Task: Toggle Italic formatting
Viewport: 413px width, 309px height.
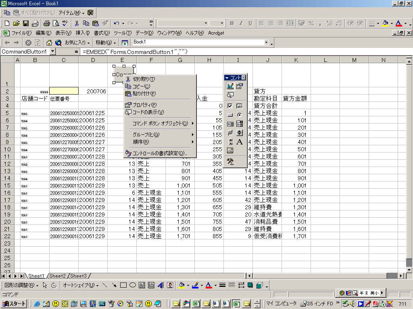Action: [x=241, y=23]
